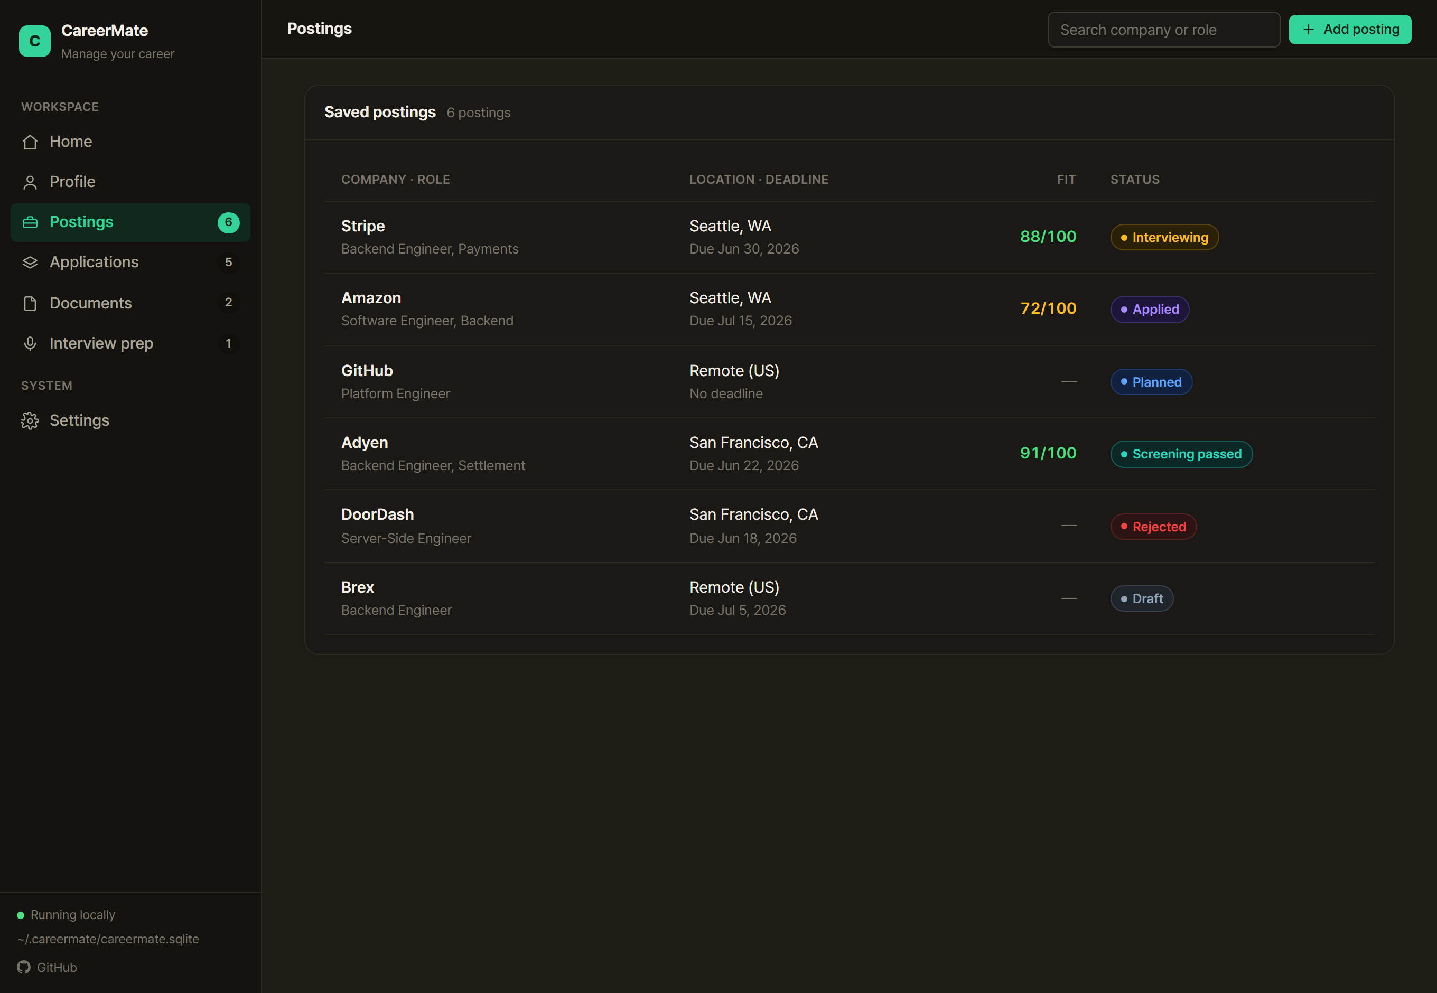Click Server-Side Engineer role text
The width and height of the screenshot is (1437, 993).
tap(406, 538)
